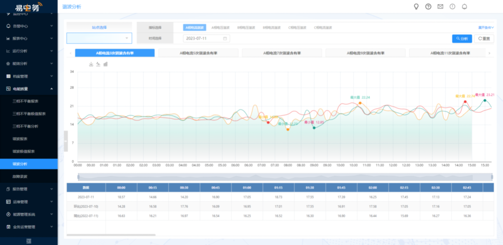Click the blue 分析 button
The width and height of the screenshot is (503, 245).
[462, 39]
